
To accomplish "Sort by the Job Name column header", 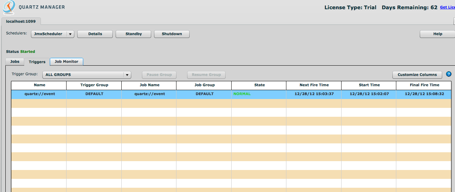I will click(x=149, y=85).
